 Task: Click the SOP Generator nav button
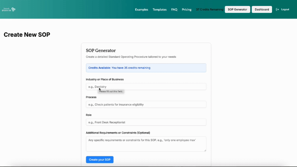[x=237, y=10]
